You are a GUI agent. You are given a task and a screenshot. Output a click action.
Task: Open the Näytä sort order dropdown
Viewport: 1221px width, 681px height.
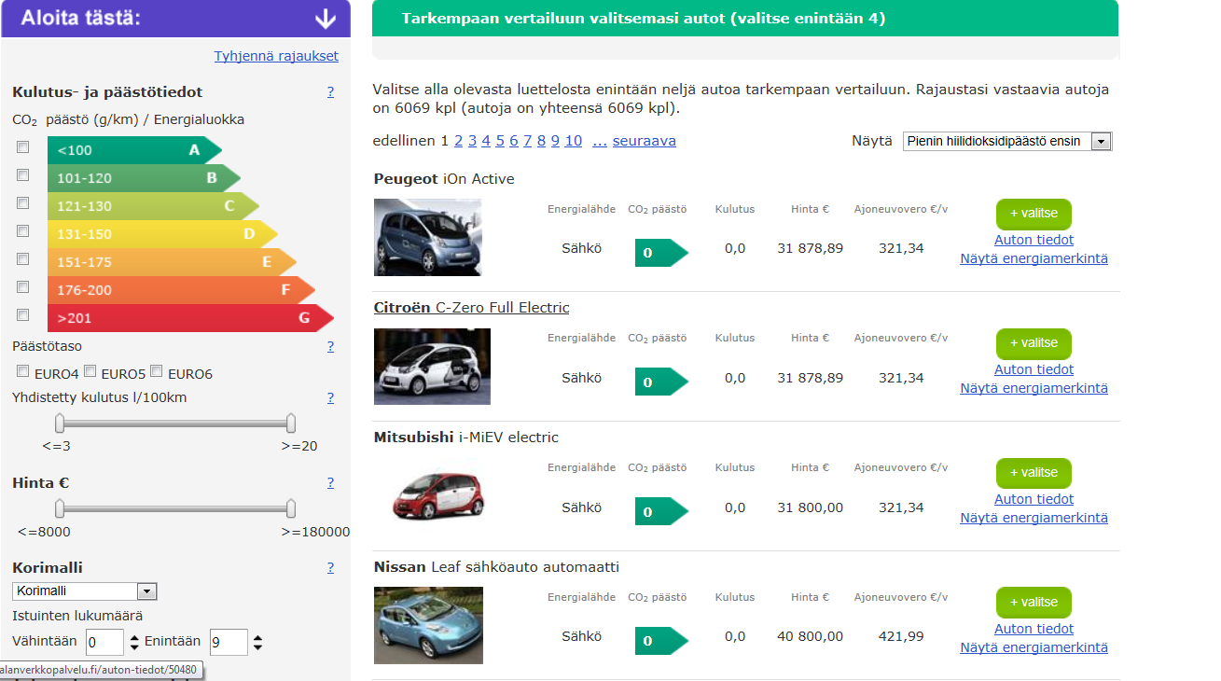(x=1007, y=141)
